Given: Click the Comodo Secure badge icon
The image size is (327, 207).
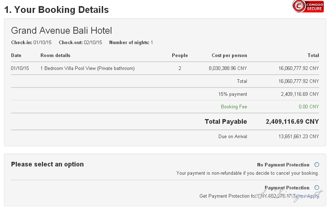Looking at the screenshot, I should (x=308, y=6).
